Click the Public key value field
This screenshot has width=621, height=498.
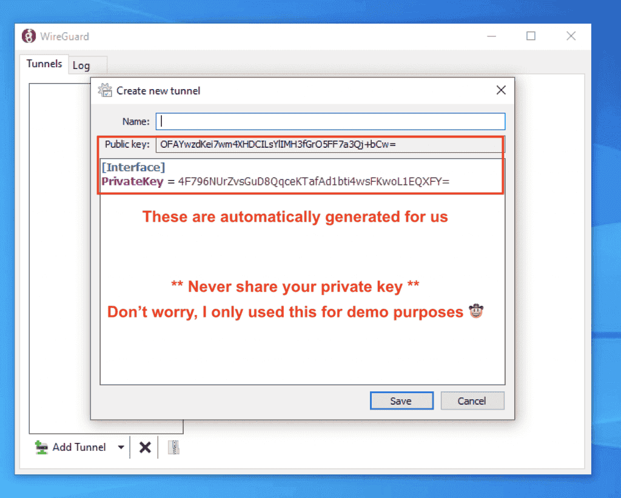click(331, 144)
